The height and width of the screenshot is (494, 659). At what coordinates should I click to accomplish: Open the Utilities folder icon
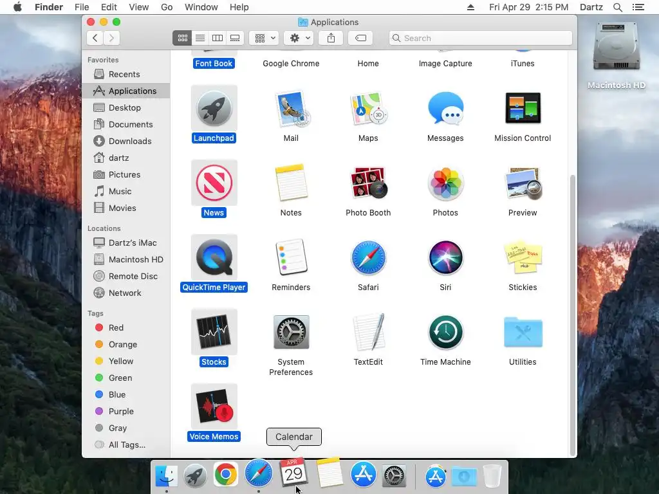pos(523,332)
